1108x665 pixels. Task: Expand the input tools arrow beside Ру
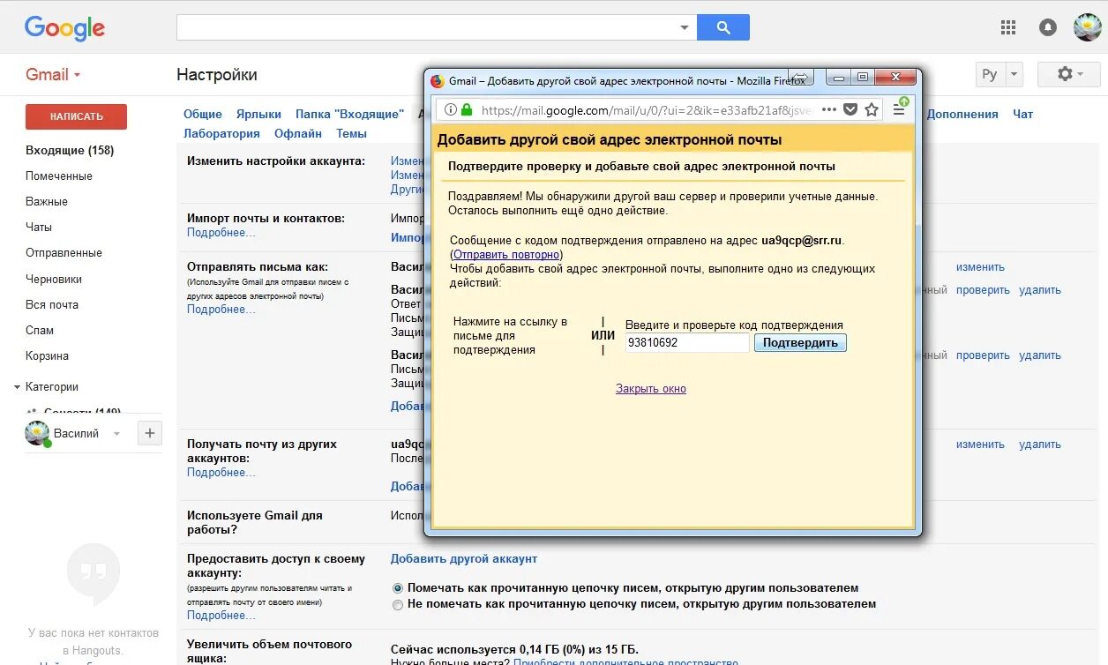pyautogui.click(x=1014, y=74)
